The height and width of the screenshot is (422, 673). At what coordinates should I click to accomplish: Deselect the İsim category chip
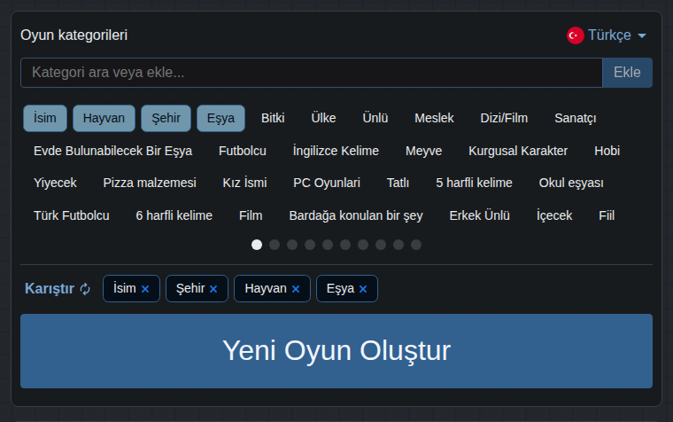[45, 118]
